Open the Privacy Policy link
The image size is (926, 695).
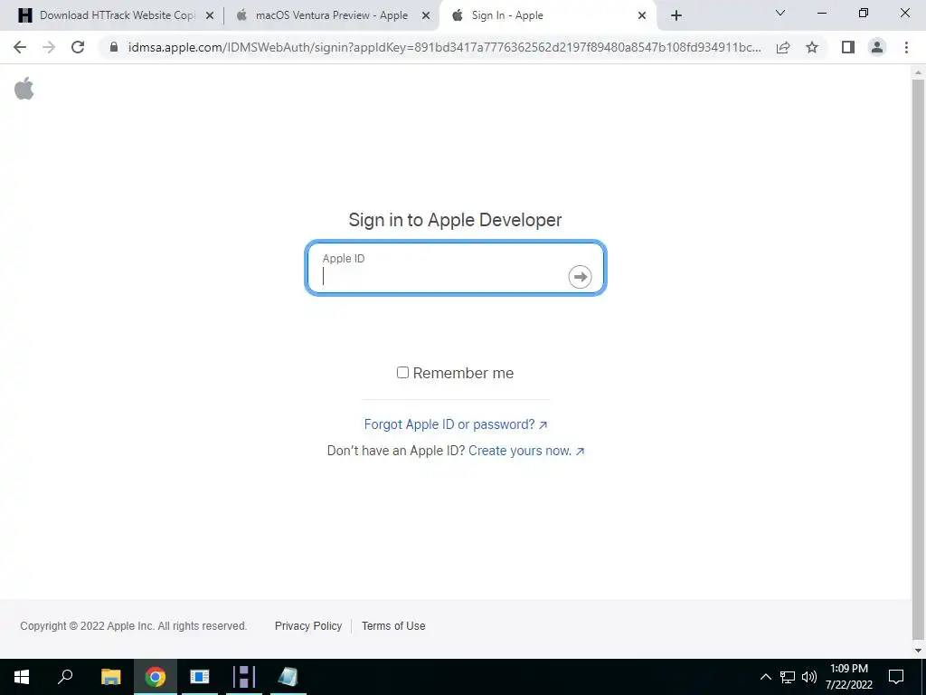(x=308, y=626)
